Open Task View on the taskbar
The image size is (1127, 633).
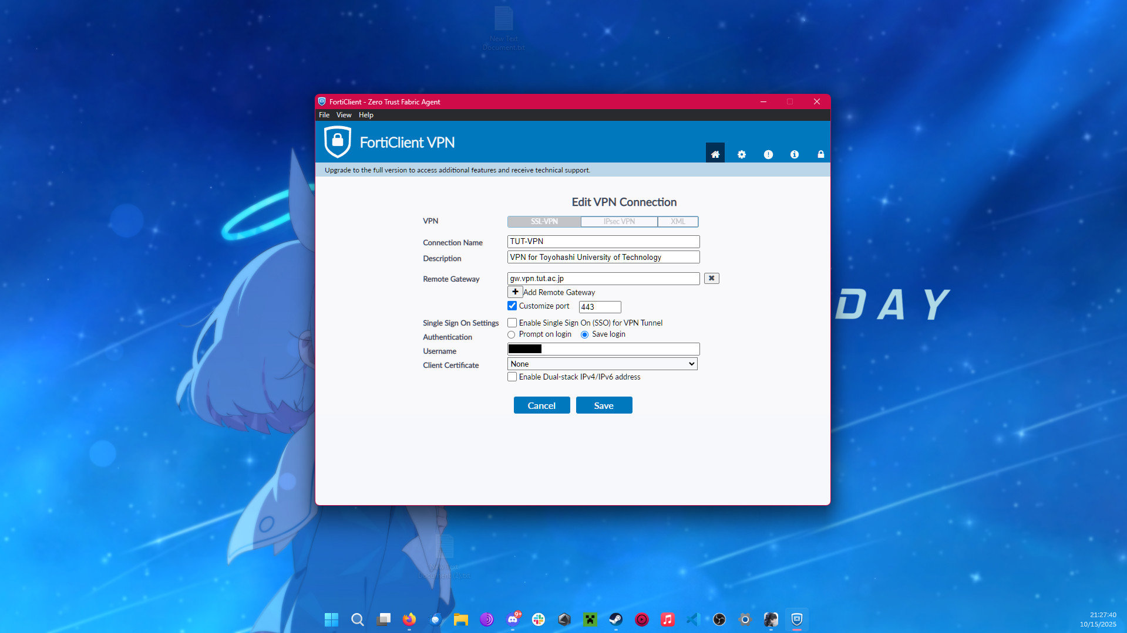(383, 620)
